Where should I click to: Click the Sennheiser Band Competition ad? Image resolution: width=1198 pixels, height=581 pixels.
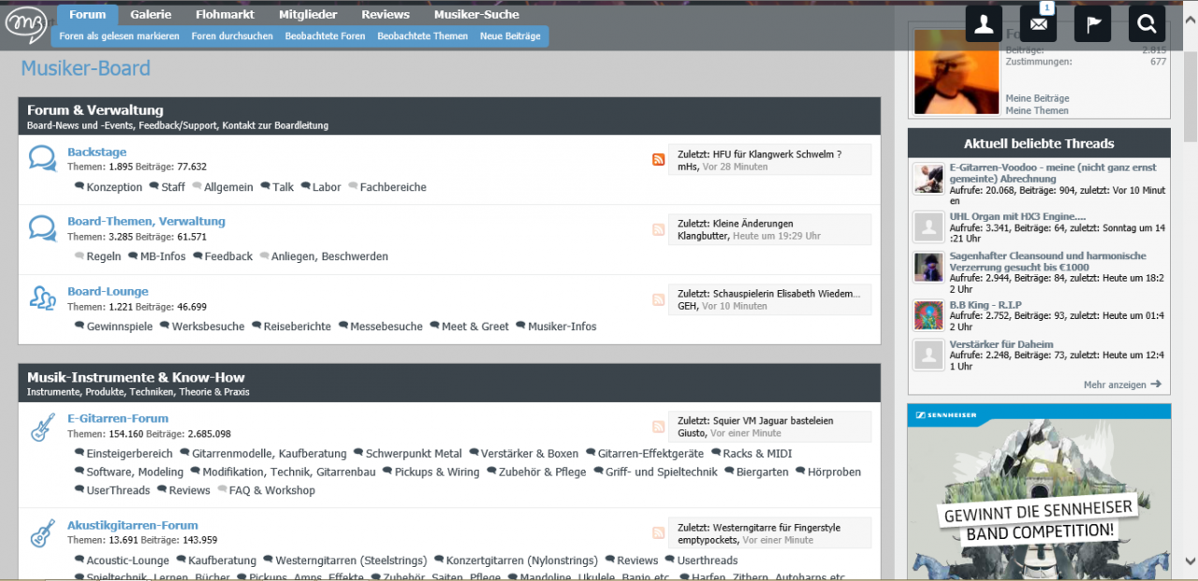(x=1039, y=492)
